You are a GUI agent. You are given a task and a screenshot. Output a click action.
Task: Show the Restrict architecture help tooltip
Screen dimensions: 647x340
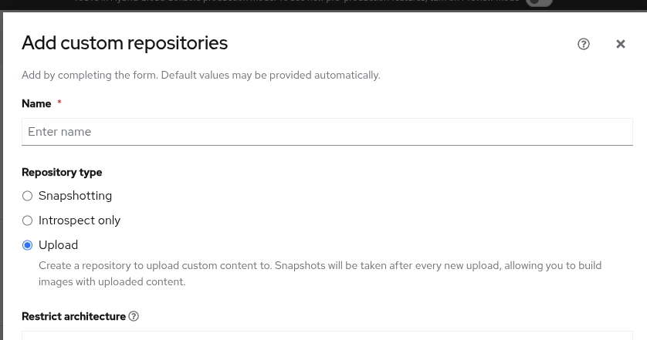[x=134, y=316]
